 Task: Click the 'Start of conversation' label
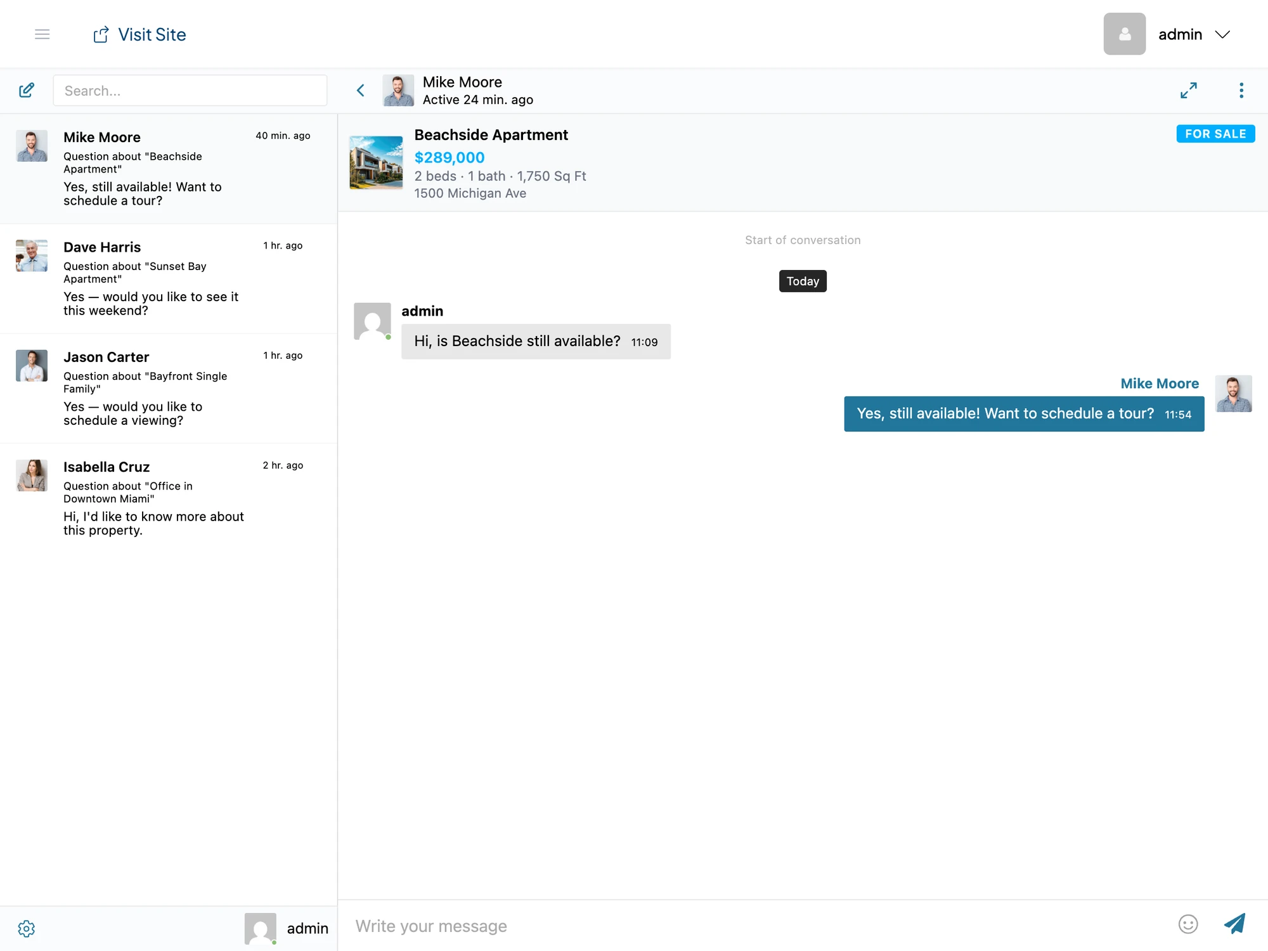point(803,240)
